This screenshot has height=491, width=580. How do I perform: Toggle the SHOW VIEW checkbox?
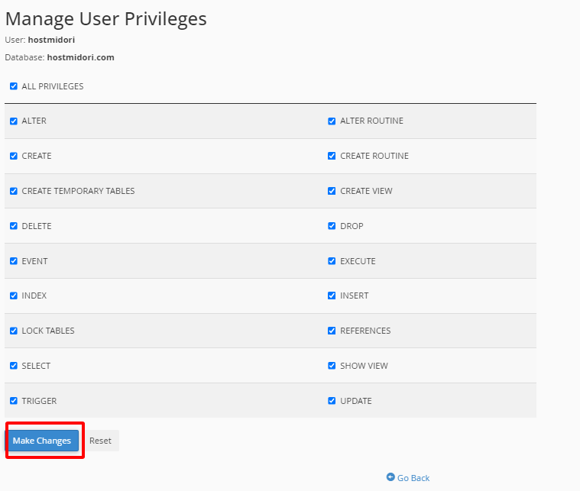coord(332,366)
